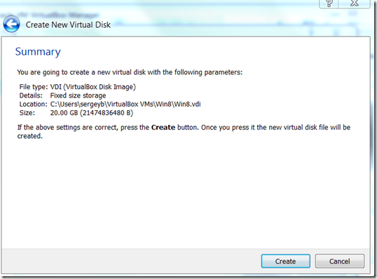Click the Win8.vdi location path
This screenshot has height=279, width=377.
pos(125,104)
